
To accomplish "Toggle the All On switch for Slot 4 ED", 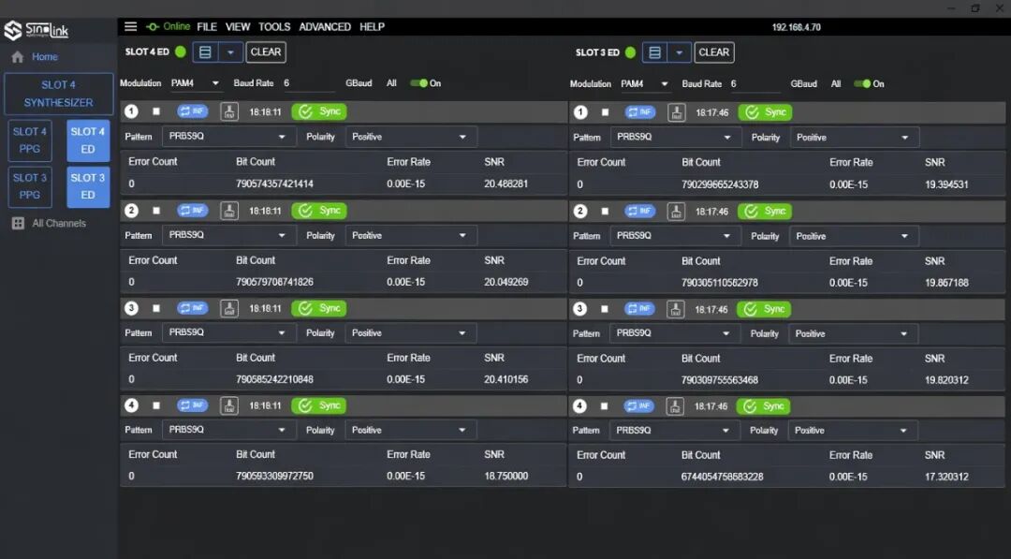I will [419, 83].
